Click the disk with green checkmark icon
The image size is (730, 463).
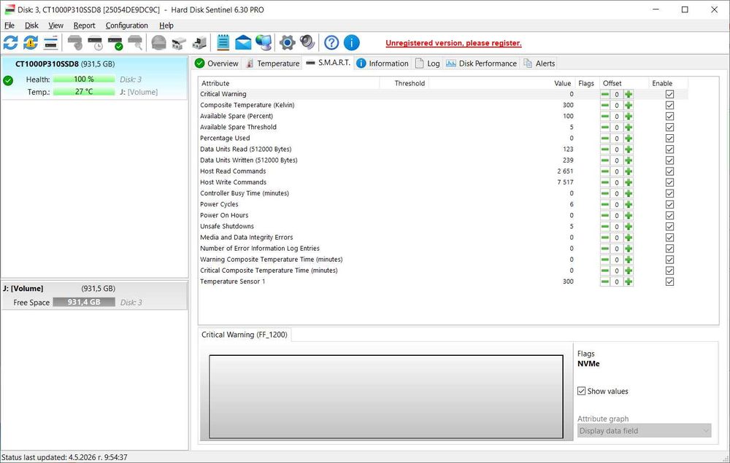(115, 43)
